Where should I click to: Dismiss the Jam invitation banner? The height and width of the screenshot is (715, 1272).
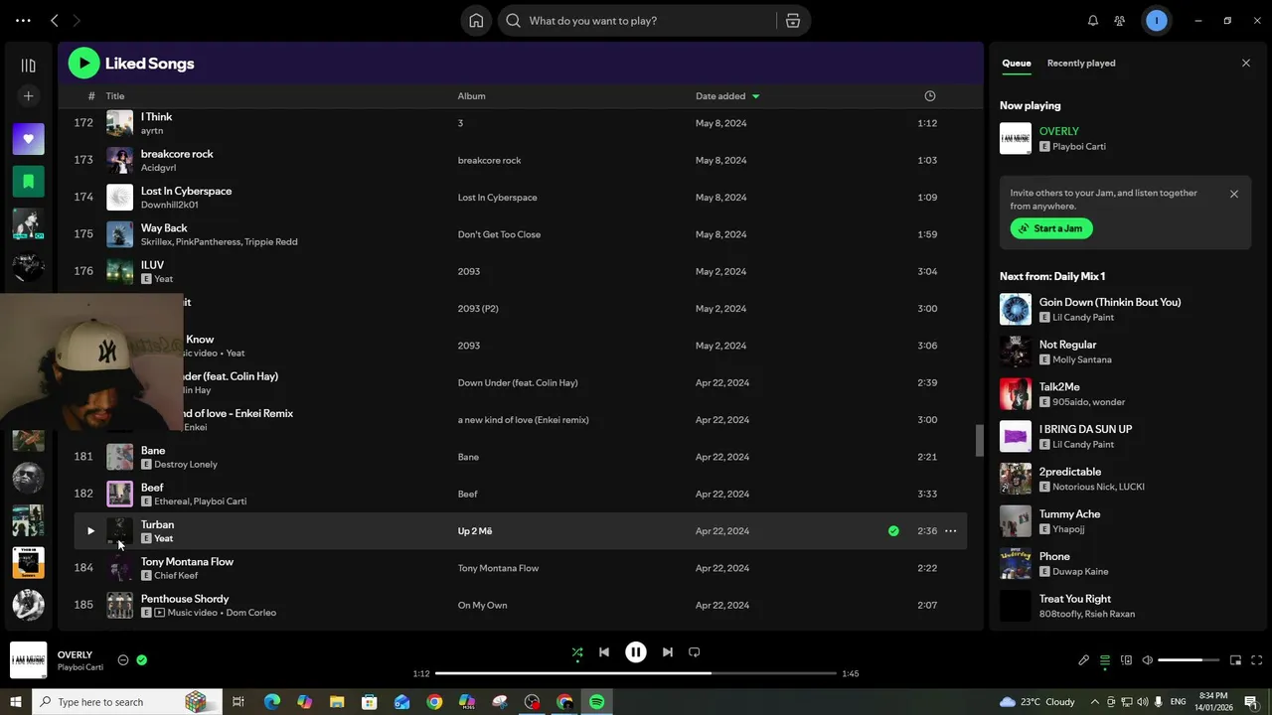pos(1234,195)
